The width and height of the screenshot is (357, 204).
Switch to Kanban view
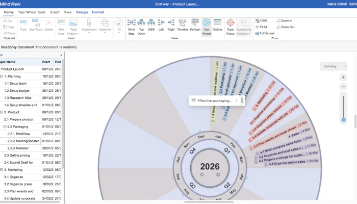tap(195, 25)
